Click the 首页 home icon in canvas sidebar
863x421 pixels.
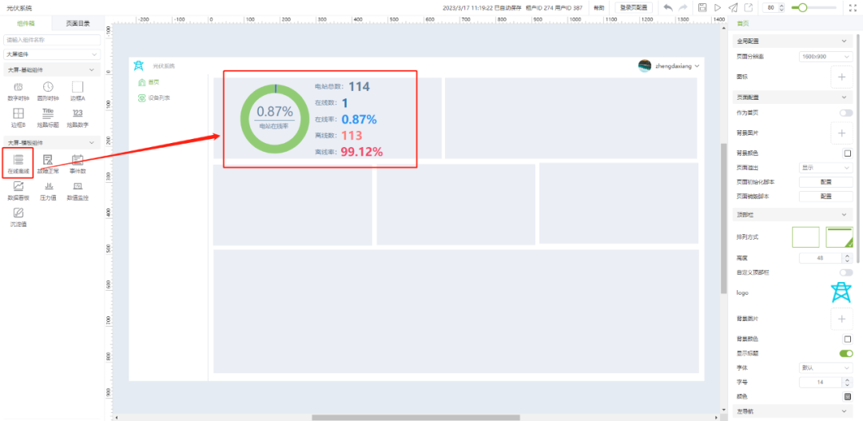142,82
